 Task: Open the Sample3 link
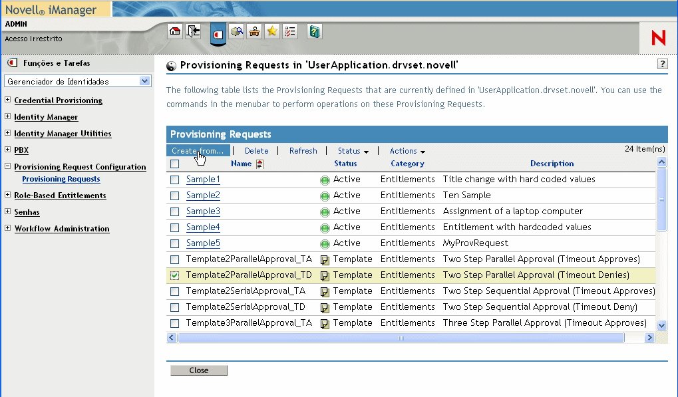tap(203, 211)
